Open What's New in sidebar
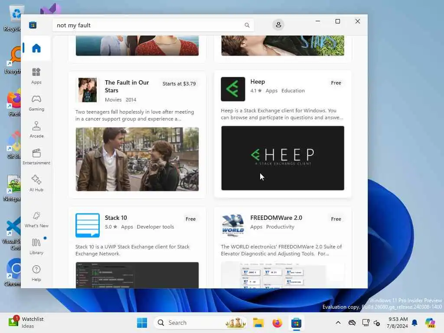Image resolution: width=444 pixels, height=333 pixels. pyautogui.click(x=36, y=219)
